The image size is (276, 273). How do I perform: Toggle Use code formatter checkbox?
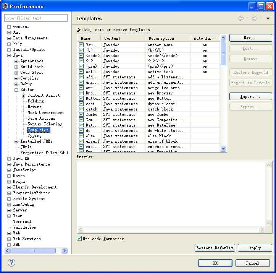click(x=79, y=239)
